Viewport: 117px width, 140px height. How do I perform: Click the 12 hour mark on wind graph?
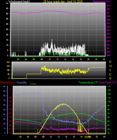[x=57, y=59]
